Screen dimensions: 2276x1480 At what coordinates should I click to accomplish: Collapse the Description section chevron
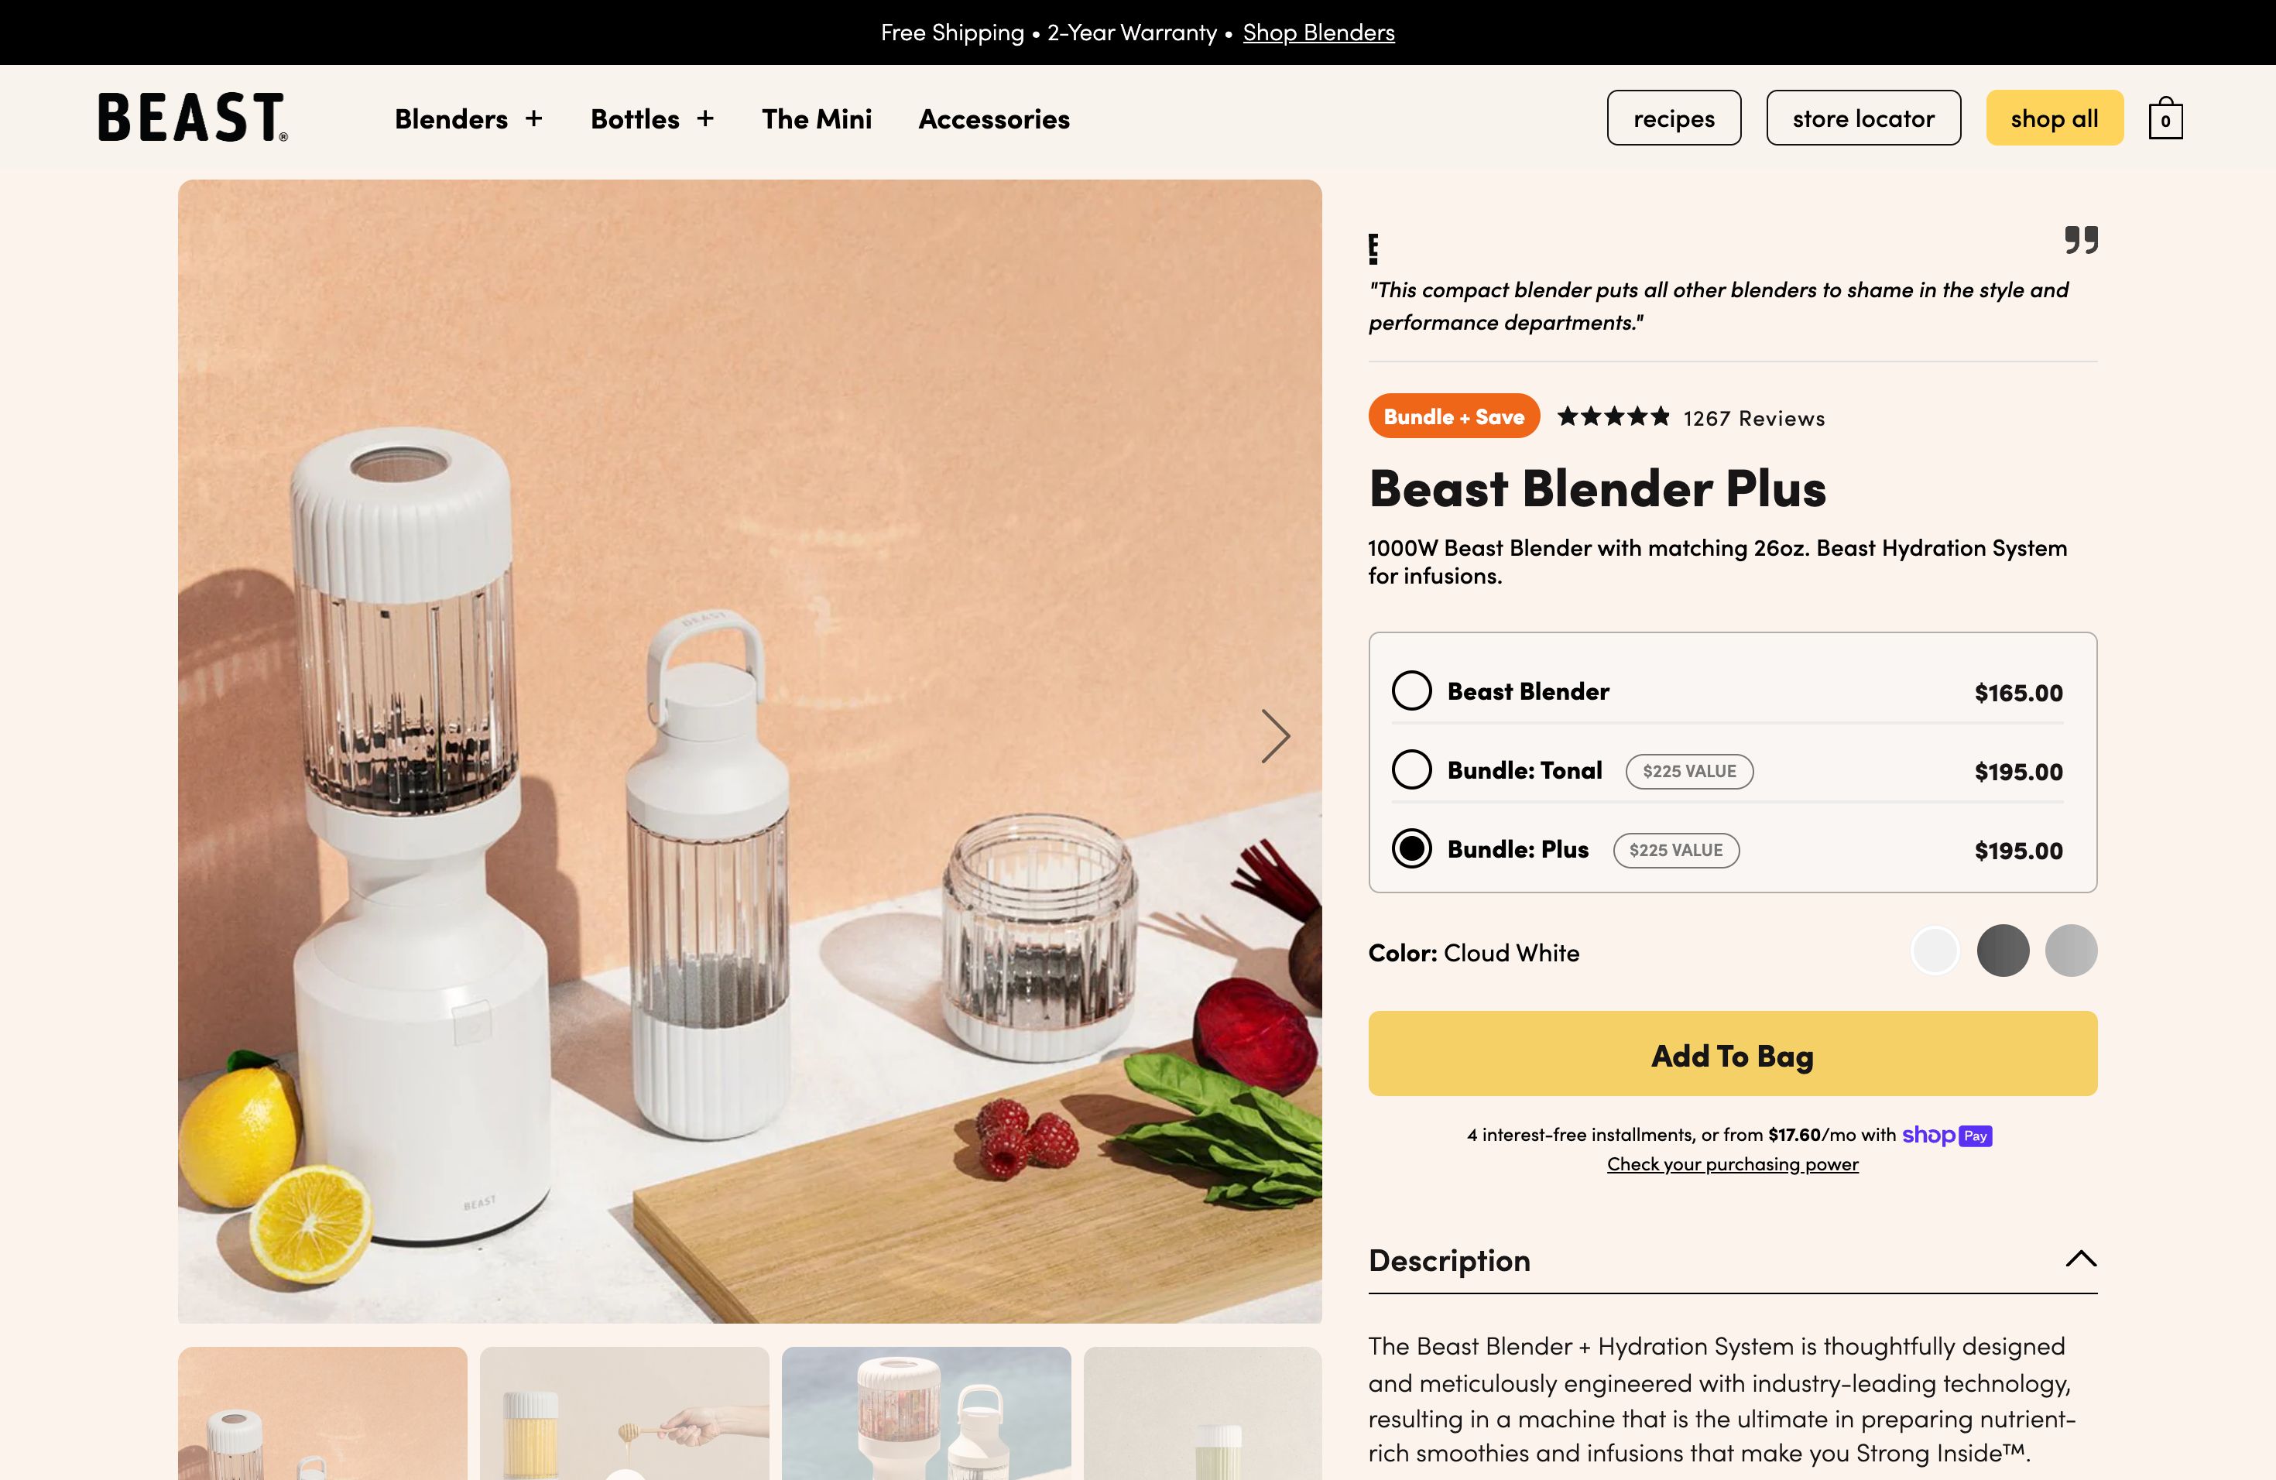pos(2081,1259)
